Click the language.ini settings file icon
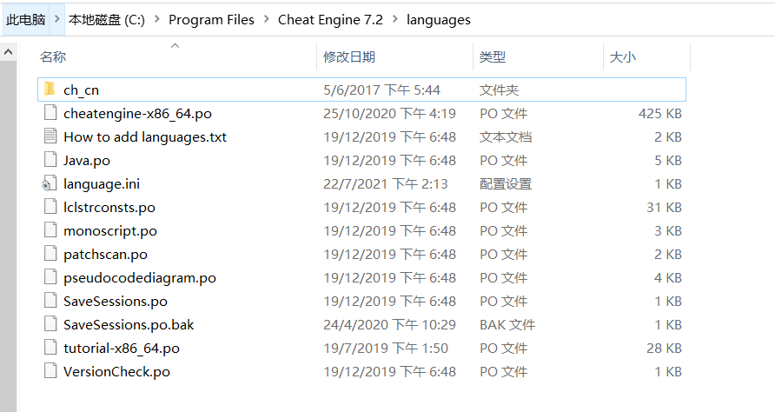 click(x=49, y=183)
